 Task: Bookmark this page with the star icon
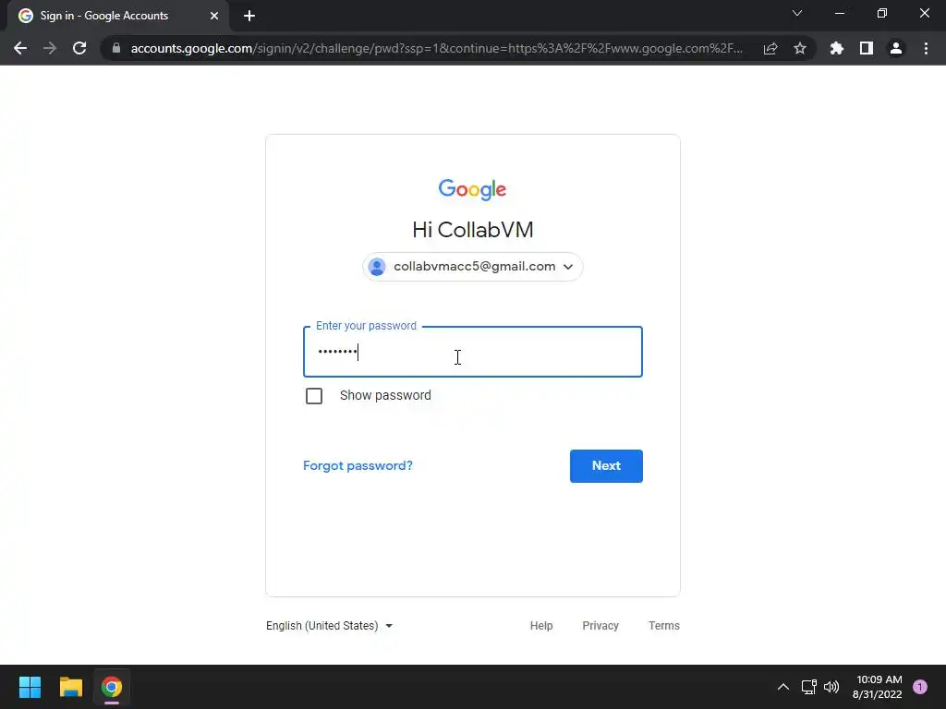click(x=800, y=48)
